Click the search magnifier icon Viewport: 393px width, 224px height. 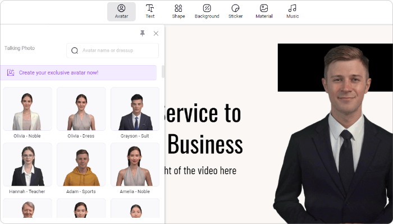pyautogui.click(x=75, y=51)
